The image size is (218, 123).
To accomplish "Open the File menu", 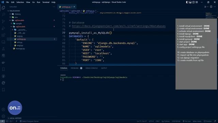I will 7,2.
